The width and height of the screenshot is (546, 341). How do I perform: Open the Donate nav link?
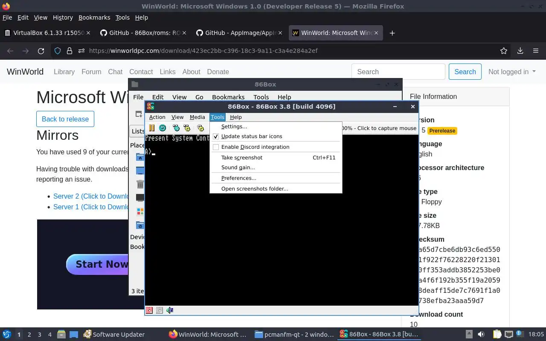[x=218, y=72]
